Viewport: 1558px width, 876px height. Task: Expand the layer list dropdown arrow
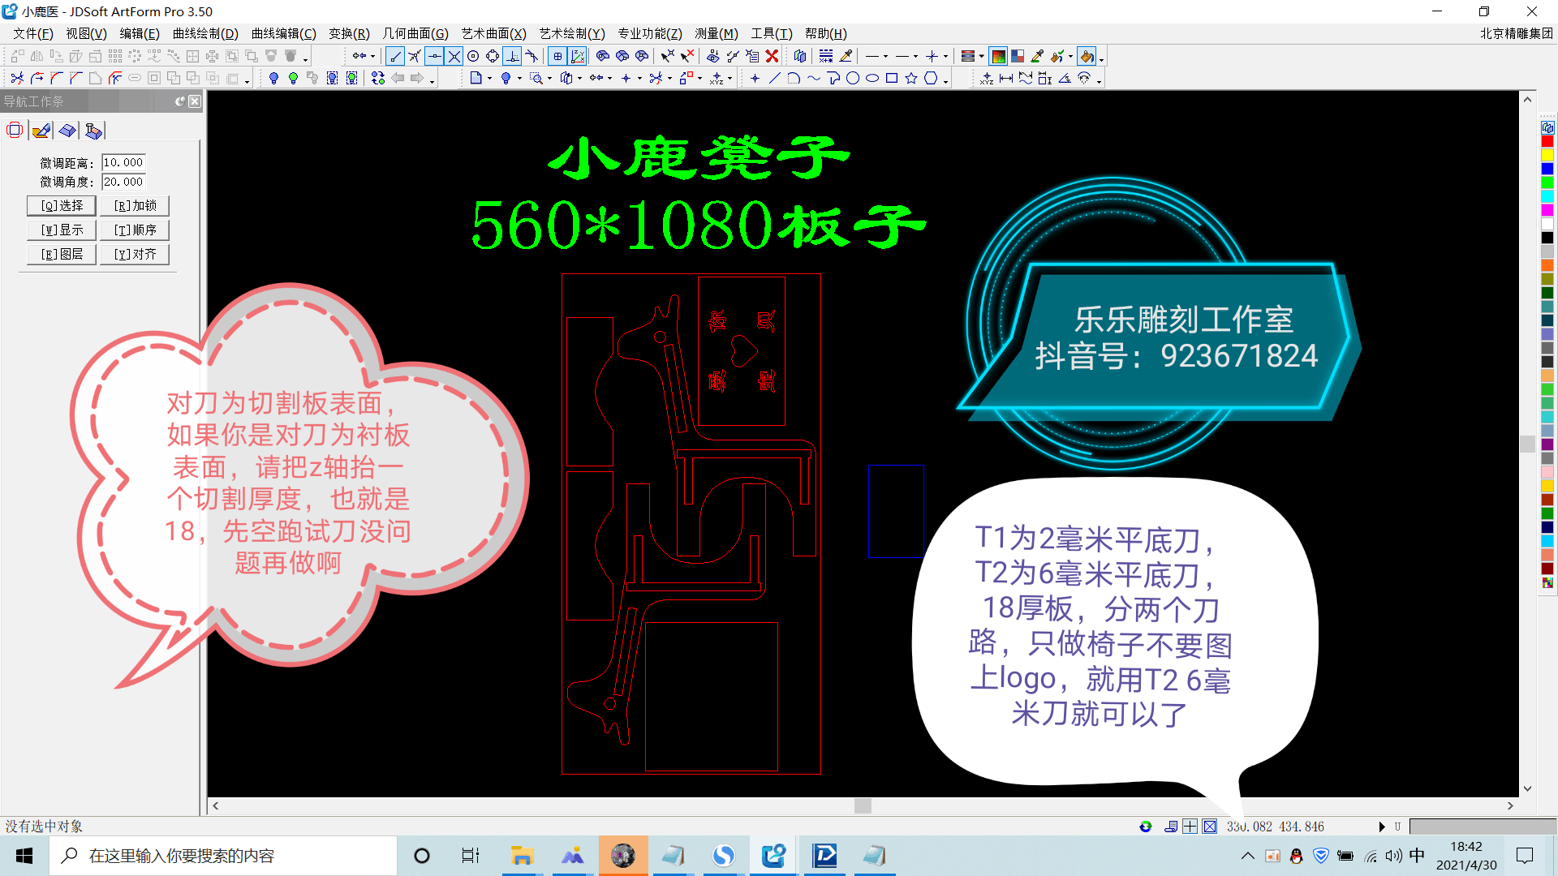click(x=981, y=57)
